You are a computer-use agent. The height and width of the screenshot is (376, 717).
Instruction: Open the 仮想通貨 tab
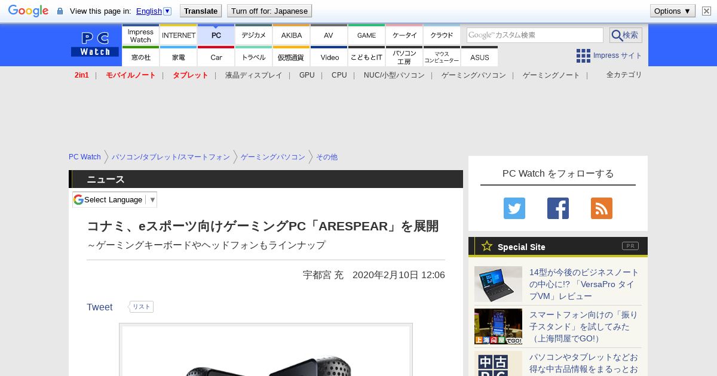click(x=292, y=57)
